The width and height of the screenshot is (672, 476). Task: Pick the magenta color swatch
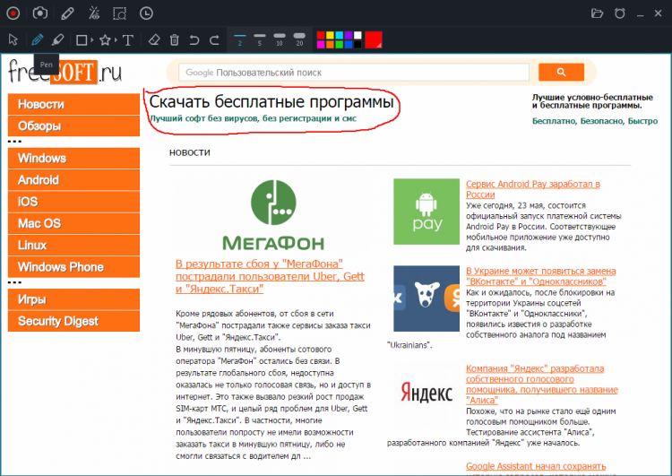321,44
